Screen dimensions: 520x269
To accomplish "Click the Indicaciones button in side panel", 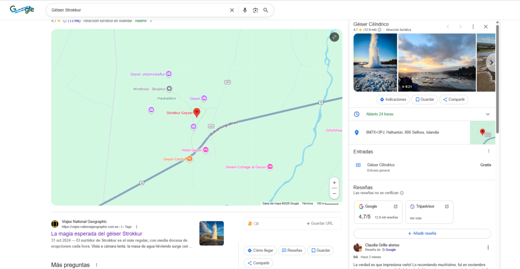I will coord(393,99).
